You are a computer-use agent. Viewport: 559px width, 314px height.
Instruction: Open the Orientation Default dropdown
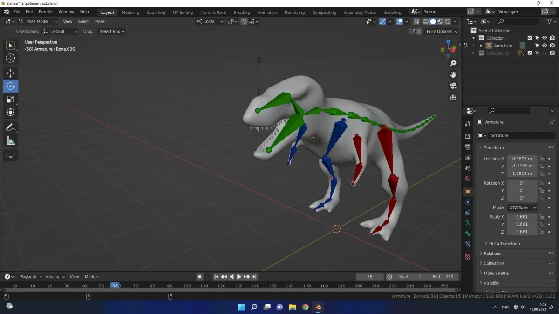tap(60, 31)
